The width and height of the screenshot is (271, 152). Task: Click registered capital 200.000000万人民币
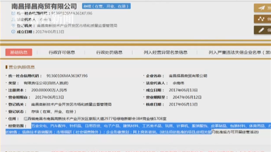pos(49,90)
